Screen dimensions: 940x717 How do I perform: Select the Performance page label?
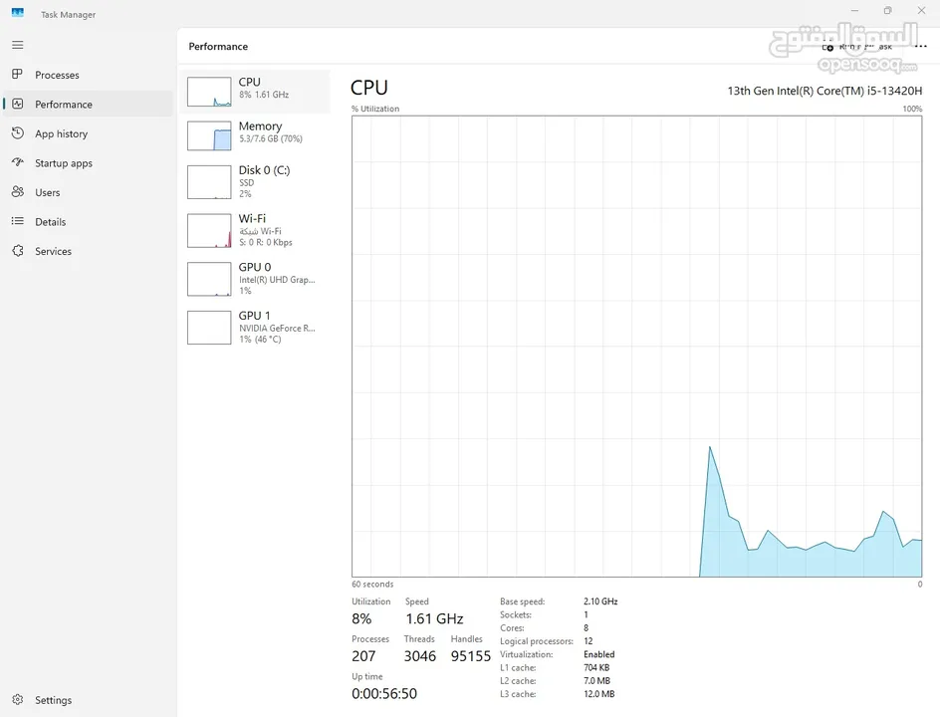pos(64,105)
